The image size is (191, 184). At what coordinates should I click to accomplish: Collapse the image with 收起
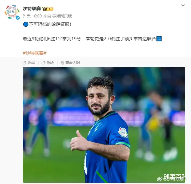(x=29, y=63)
